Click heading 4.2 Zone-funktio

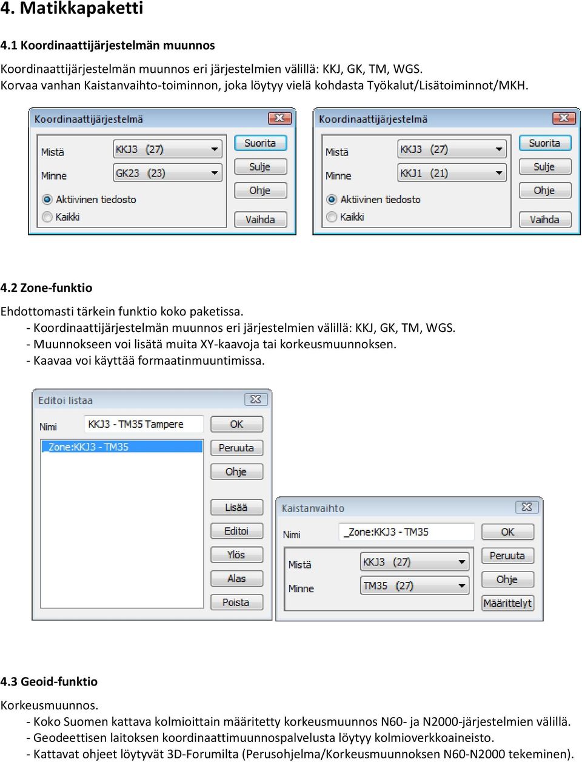click(x=47, y=288)
